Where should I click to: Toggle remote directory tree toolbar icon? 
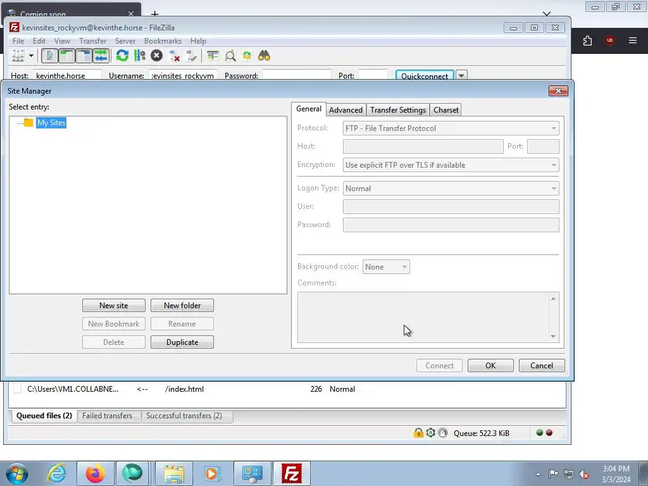pyautogui.click(x=84, y=56)
